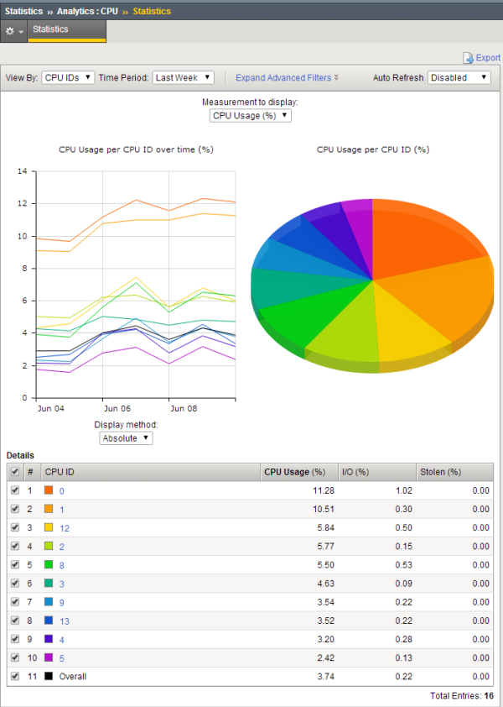Uncheck the checkbox for row 1
503x707 pixels.
coord(15,491)
